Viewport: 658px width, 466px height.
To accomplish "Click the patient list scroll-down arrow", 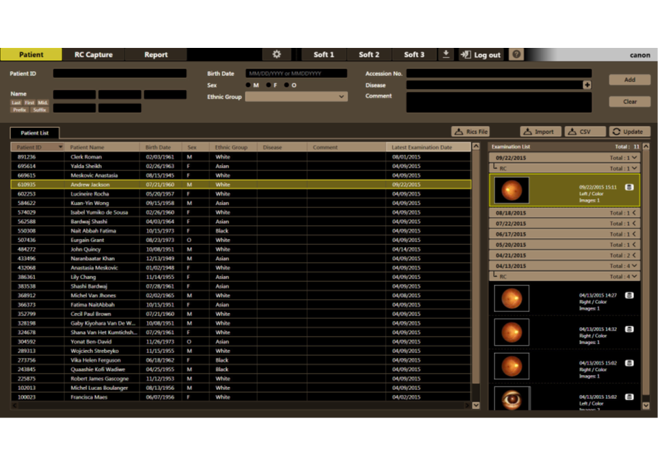I will pos(476,405).
